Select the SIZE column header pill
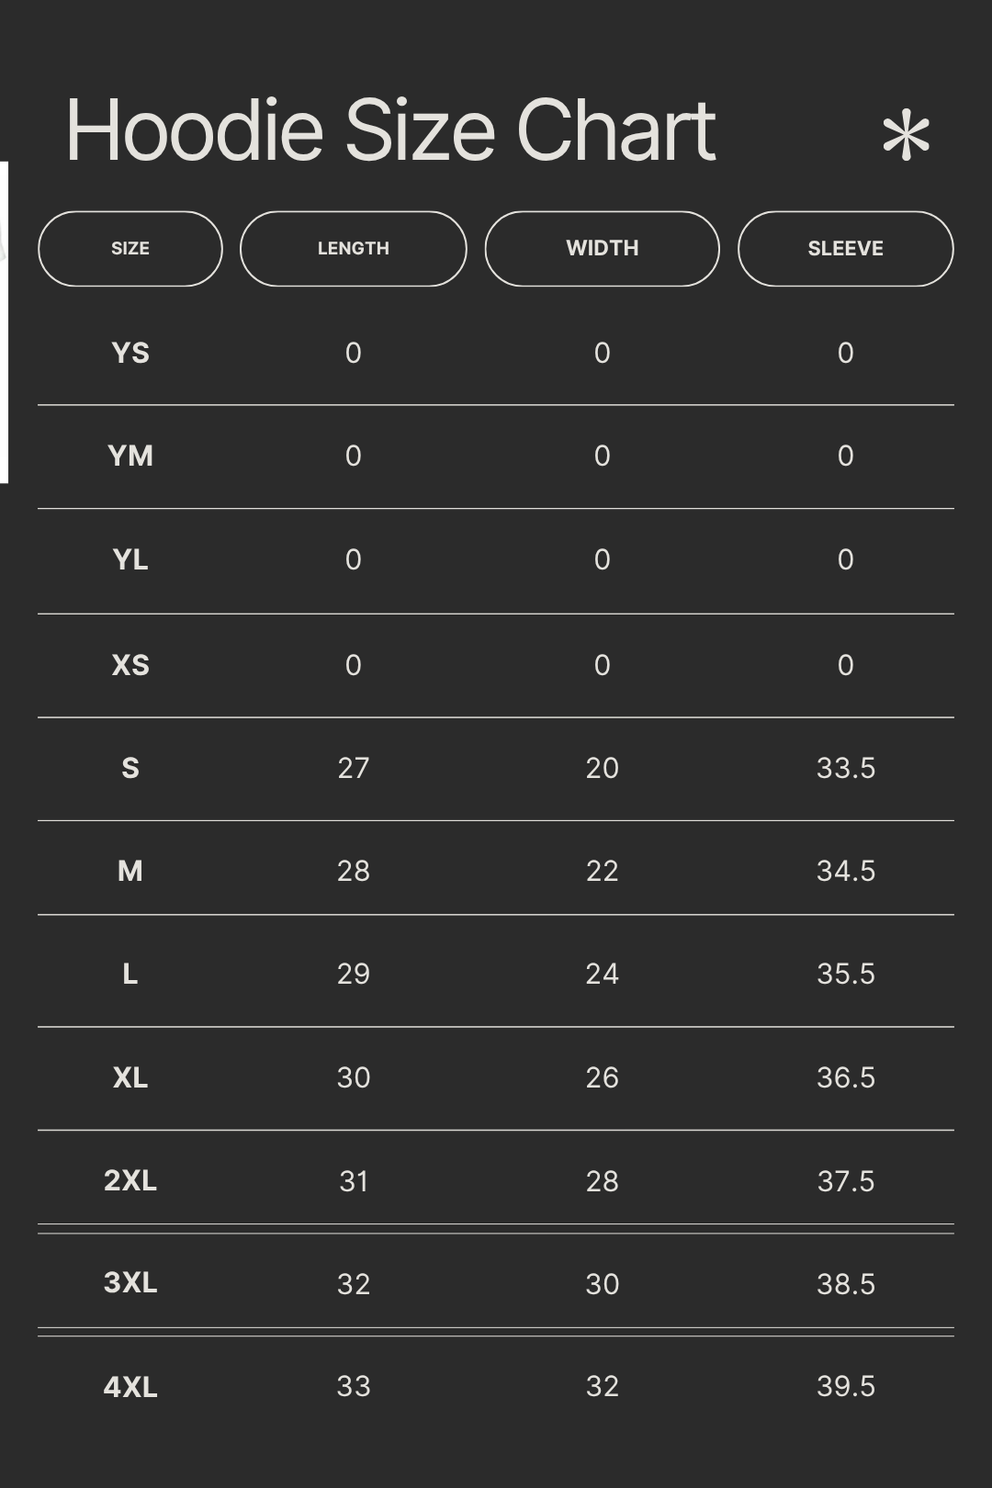Screen dimensions: 992x1488 tap(130, 249)
